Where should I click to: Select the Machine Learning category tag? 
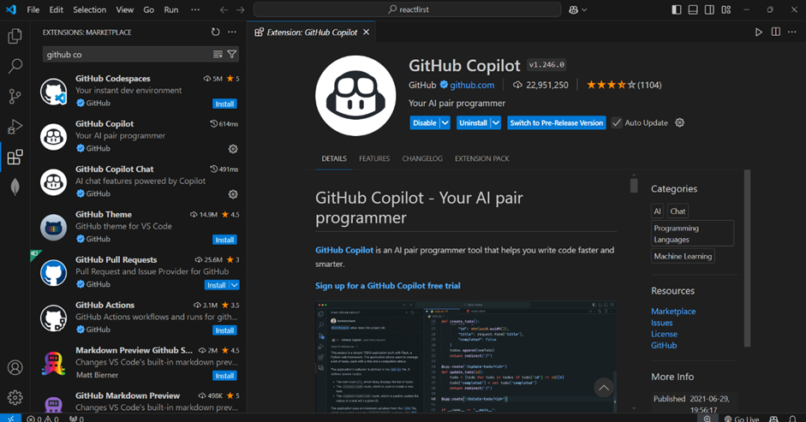[x=683, y=256]
